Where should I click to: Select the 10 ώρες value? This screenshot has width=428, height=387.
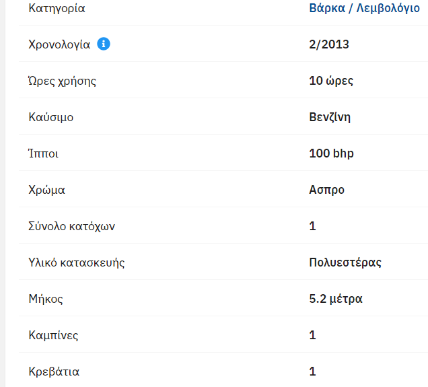331,81
